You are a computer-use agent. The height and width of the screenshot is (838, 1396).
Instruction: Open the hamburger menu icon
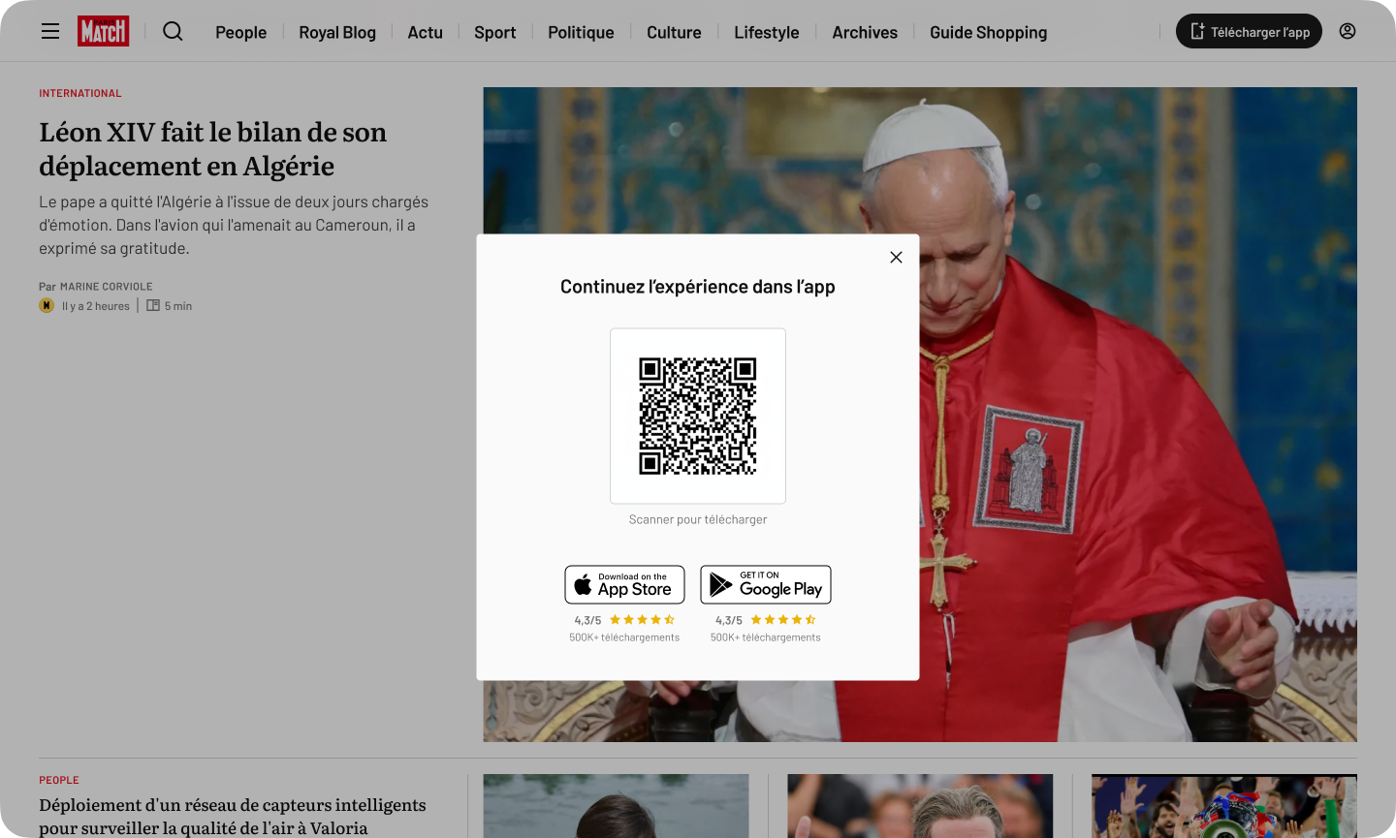50,31
